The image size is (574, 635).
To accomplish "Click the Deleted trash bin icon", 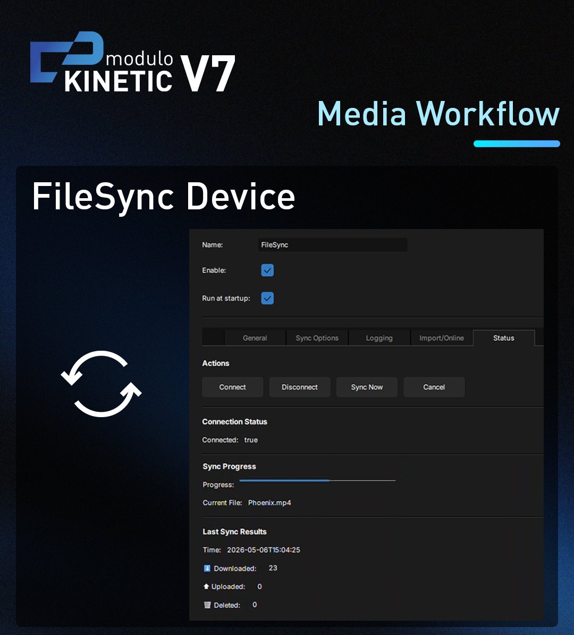I will 207,605.
